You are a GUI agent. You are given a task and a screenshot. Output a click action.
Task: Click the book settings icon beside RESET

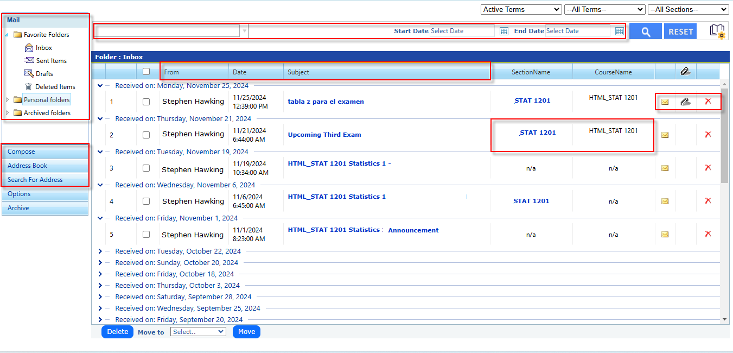pos(717,31)
